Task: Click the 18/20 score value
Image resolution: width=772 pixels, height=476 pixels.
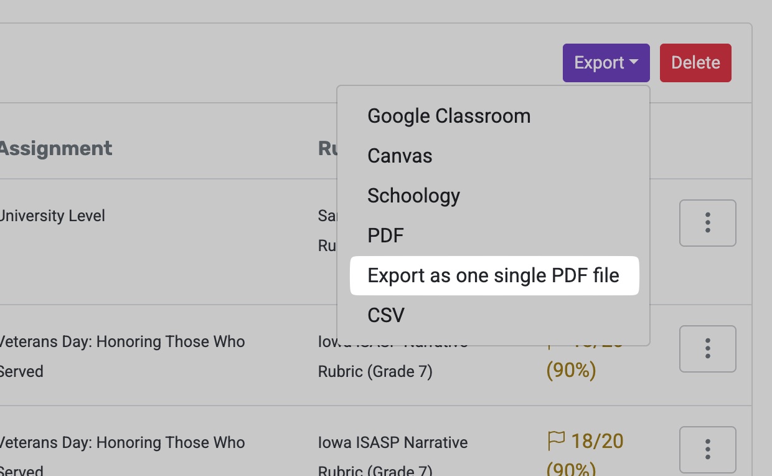Action: [x=597, y=441]
